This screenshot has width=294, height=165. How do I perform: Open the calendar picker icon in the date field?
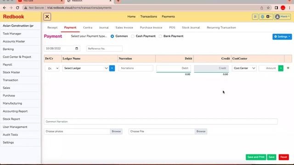[77, 49]
